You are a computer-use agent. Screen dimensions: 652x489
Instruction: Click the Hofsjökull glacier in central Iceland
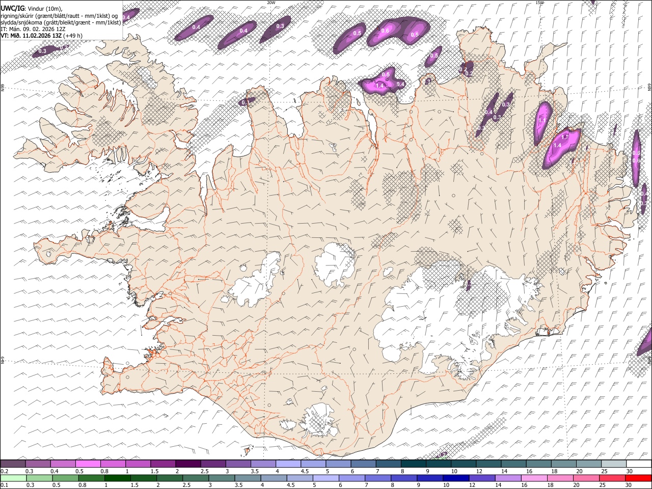(335, 264)
